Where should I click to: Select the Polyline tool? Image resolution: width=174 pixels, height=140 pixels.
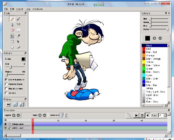pos(19,24)
